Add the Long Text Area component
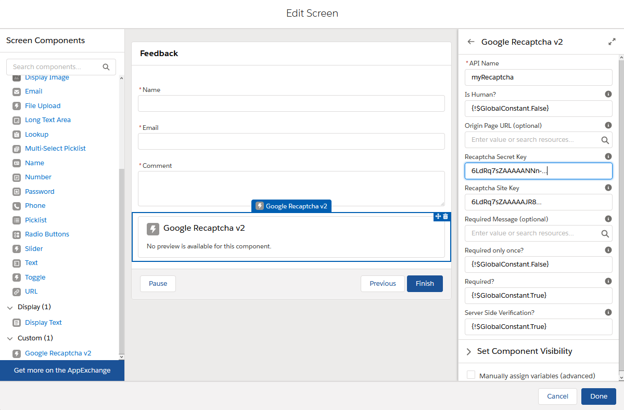 (x=48, y=120)
